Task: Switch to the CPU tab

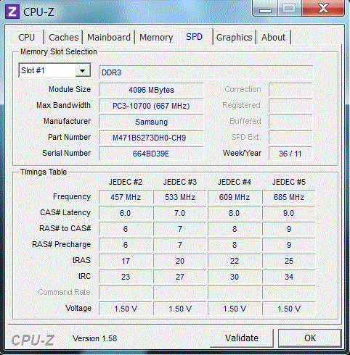Action: click(27, 37)
